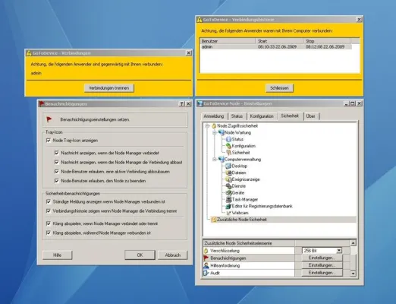The image size is (396, 304).
Task: Click the Zusätzliche Node-Sicherheit icon
Action: (214, 220)
